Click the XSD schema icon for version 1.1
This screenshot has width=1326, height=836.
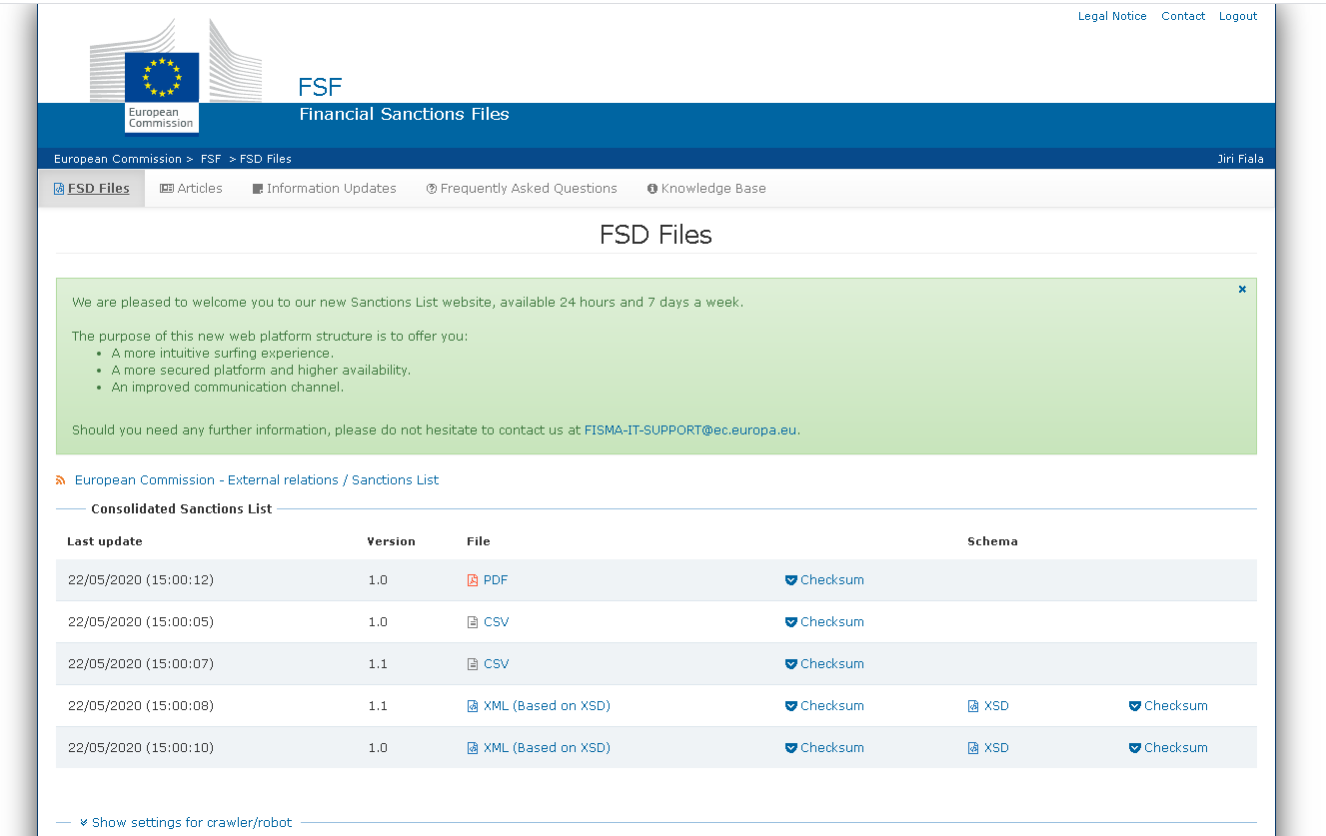973,706
